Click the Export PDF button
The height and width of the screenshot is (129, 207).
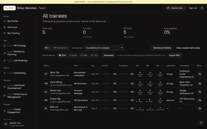(x=175, y=55)
